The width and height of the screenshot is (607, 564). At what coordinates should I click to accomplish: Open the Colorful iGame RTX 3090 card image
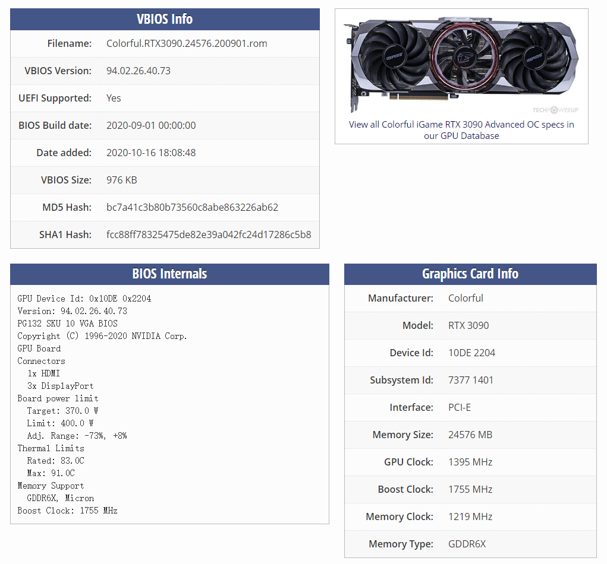pyautogui.click(x=461, y=64)
